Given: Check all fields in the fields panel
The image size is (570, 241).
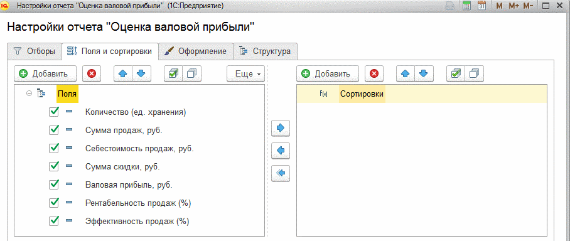Looking at the screenshot, I should click(x=173, y=74).
